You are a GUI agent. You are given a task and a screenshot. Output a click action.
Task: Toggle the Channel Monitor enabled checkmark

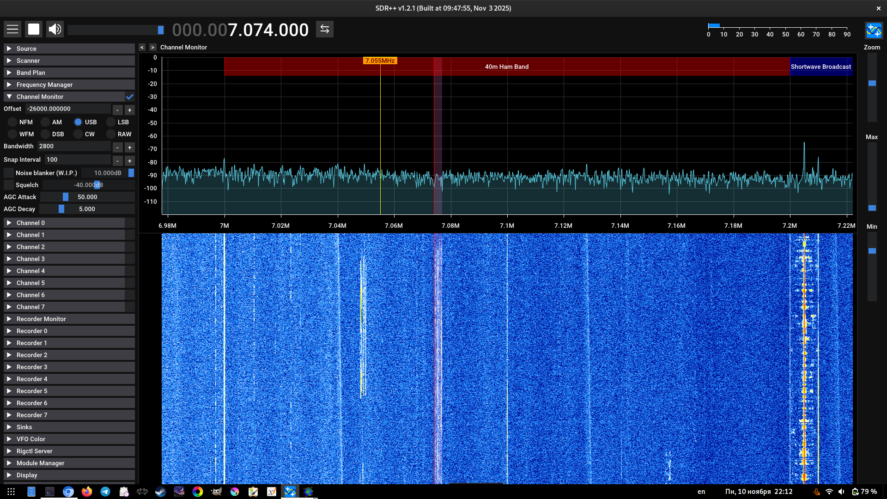[130, 97]
